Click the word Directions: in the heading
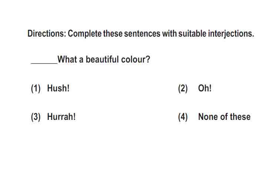 click(47, 33)
